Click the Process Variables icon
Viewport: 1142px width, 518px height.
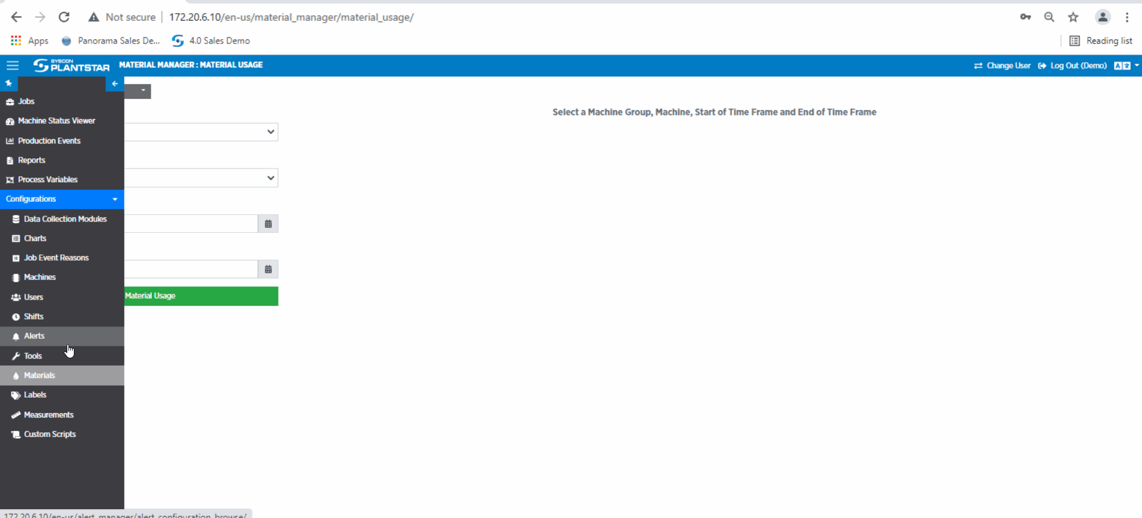click(10, 180)
